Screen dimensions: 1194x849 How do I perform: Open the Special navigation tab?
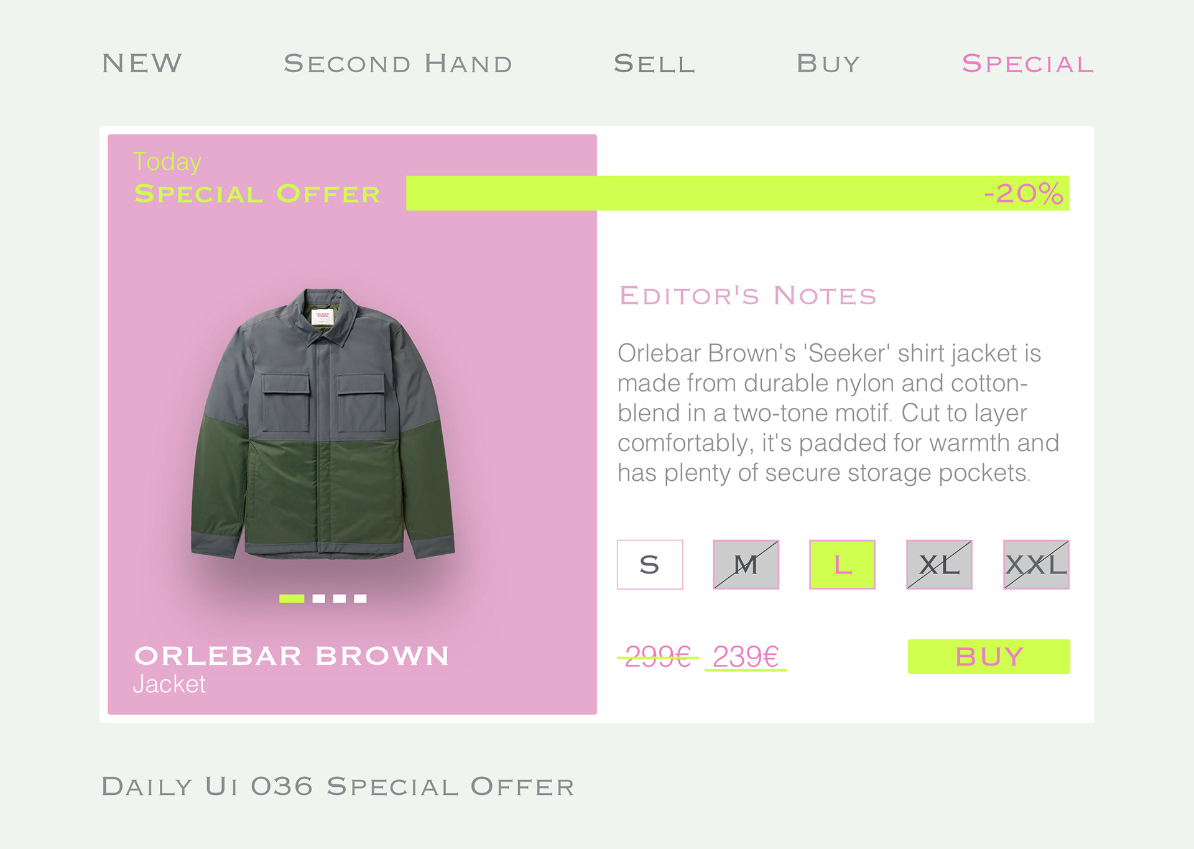coord(1027,63)
